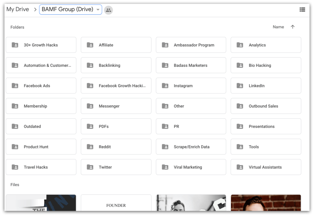The image size is (314, 216).
Task: Click the Outbound Sales folder icon
Action: pyautogui.click(x=240, y=106)
